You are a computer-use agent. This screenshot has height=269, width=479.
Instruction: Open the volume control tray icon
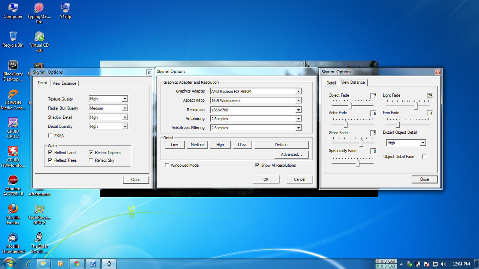click(443, 264)
